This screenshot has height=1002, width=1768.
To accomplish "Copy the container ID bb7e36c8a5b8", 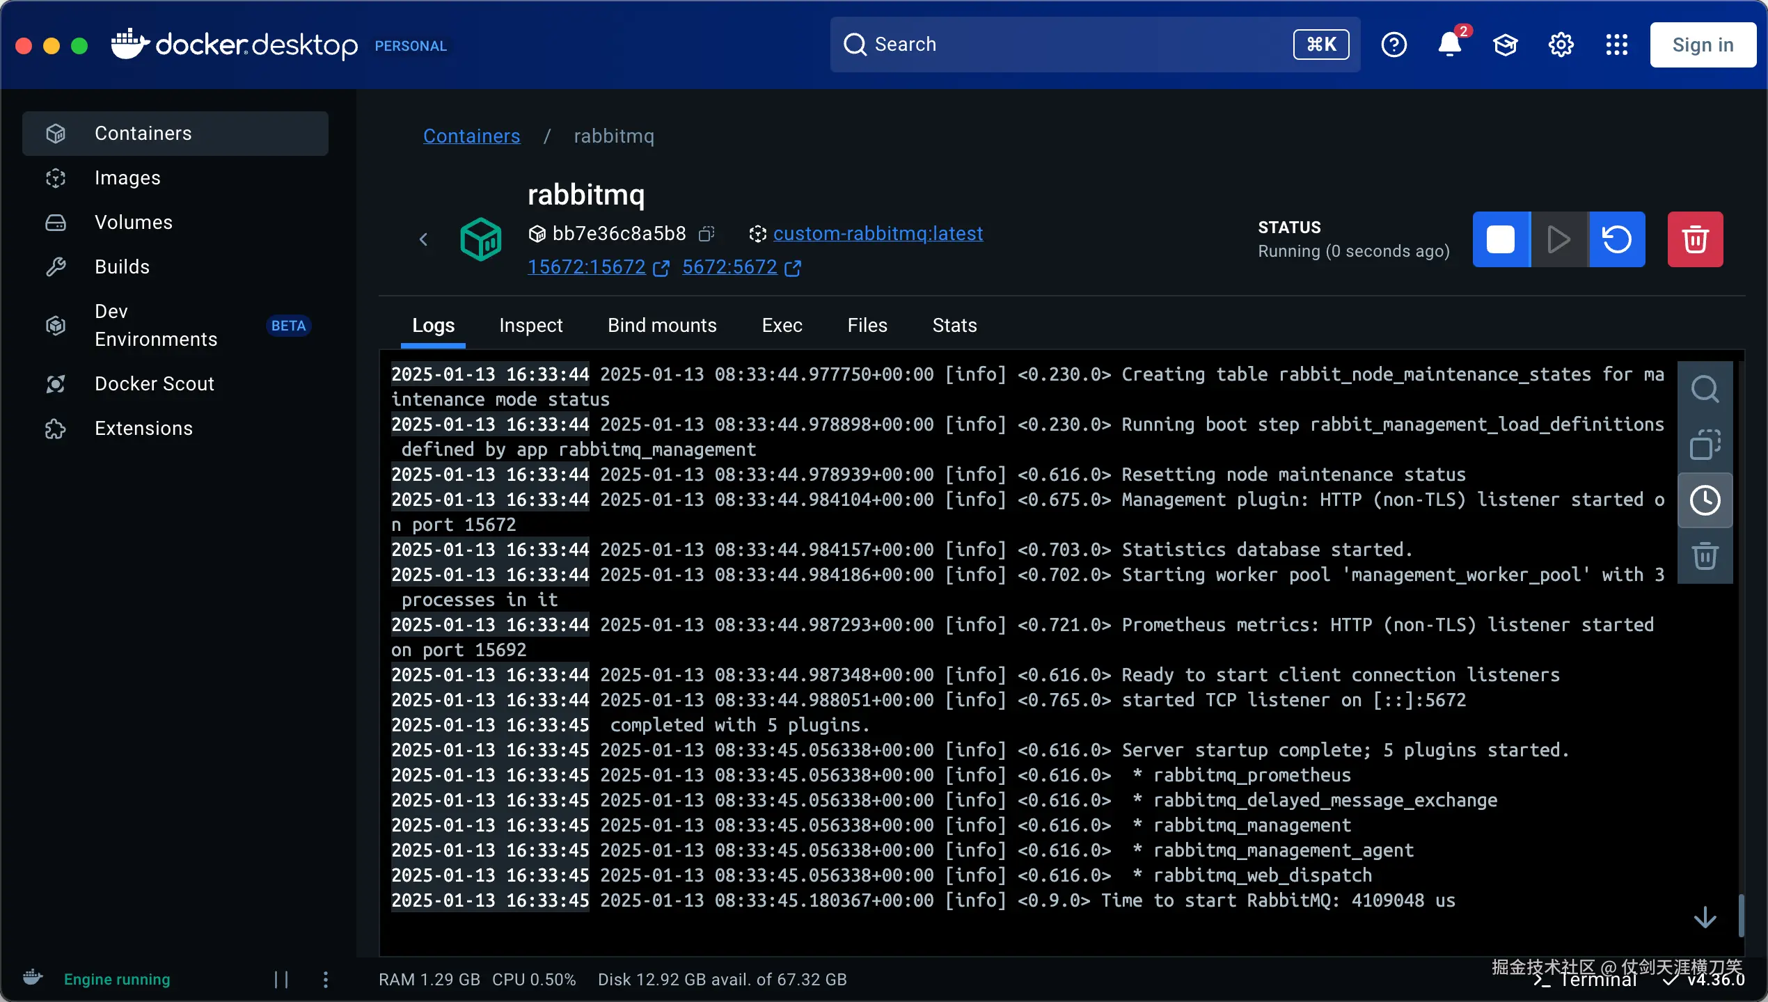I will [x=707, y=234].
